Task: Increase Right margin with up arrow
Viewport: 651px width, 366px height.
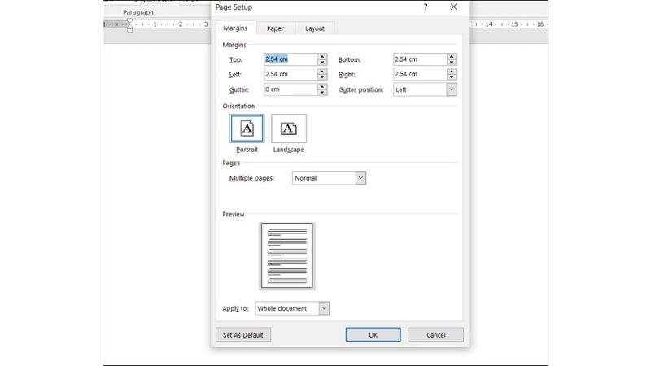Action: pyautogui.click(x=452, y=72)
